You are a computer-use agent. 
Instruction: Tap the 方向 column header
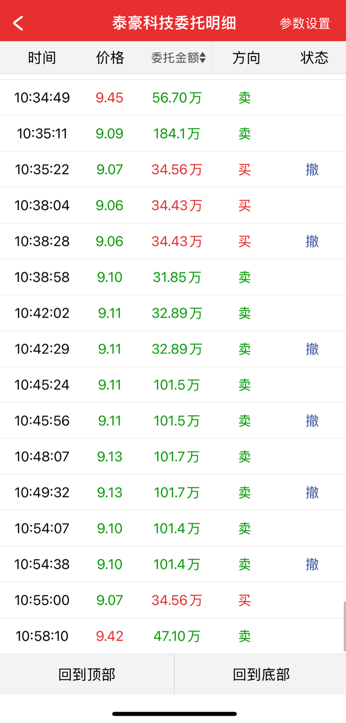coord(246,58)
